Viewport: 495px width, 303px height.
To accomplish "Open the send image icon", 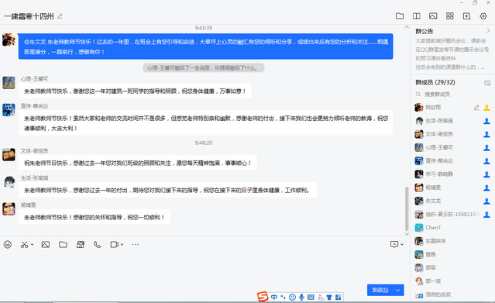I will (46, 245).
